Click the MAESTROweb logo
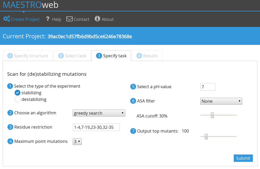Image resolution: width=260 pixels, height=169 pixels. click(x=31, y=5)
